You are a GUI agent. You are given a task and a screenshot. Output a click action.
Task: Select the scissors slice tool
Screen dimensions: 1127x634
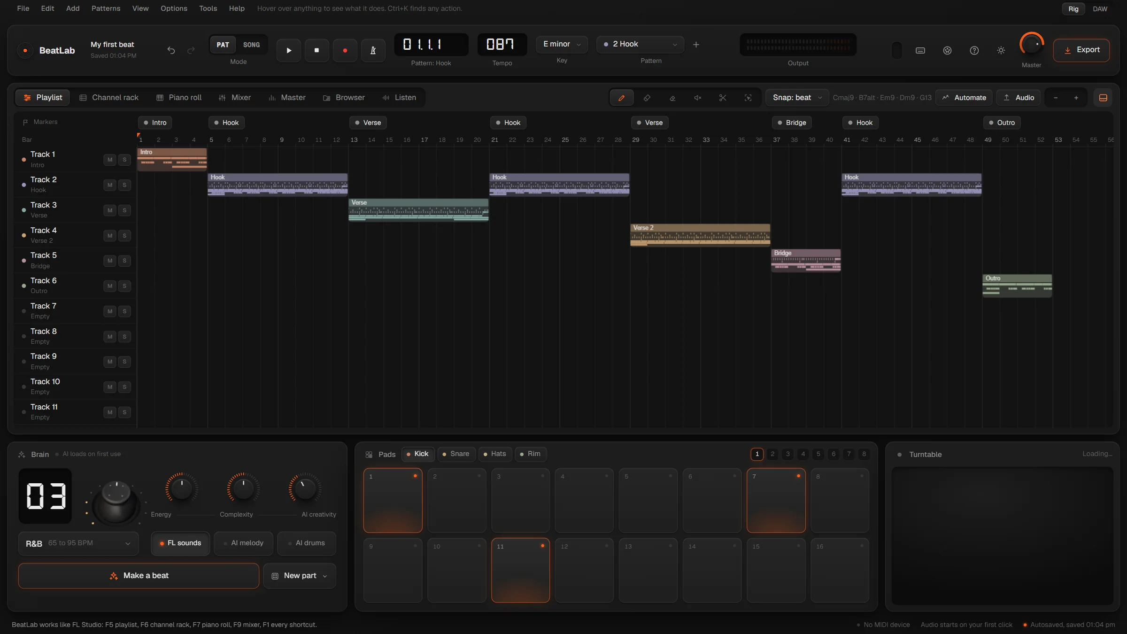pyautogui.click(x=723, y=98)
